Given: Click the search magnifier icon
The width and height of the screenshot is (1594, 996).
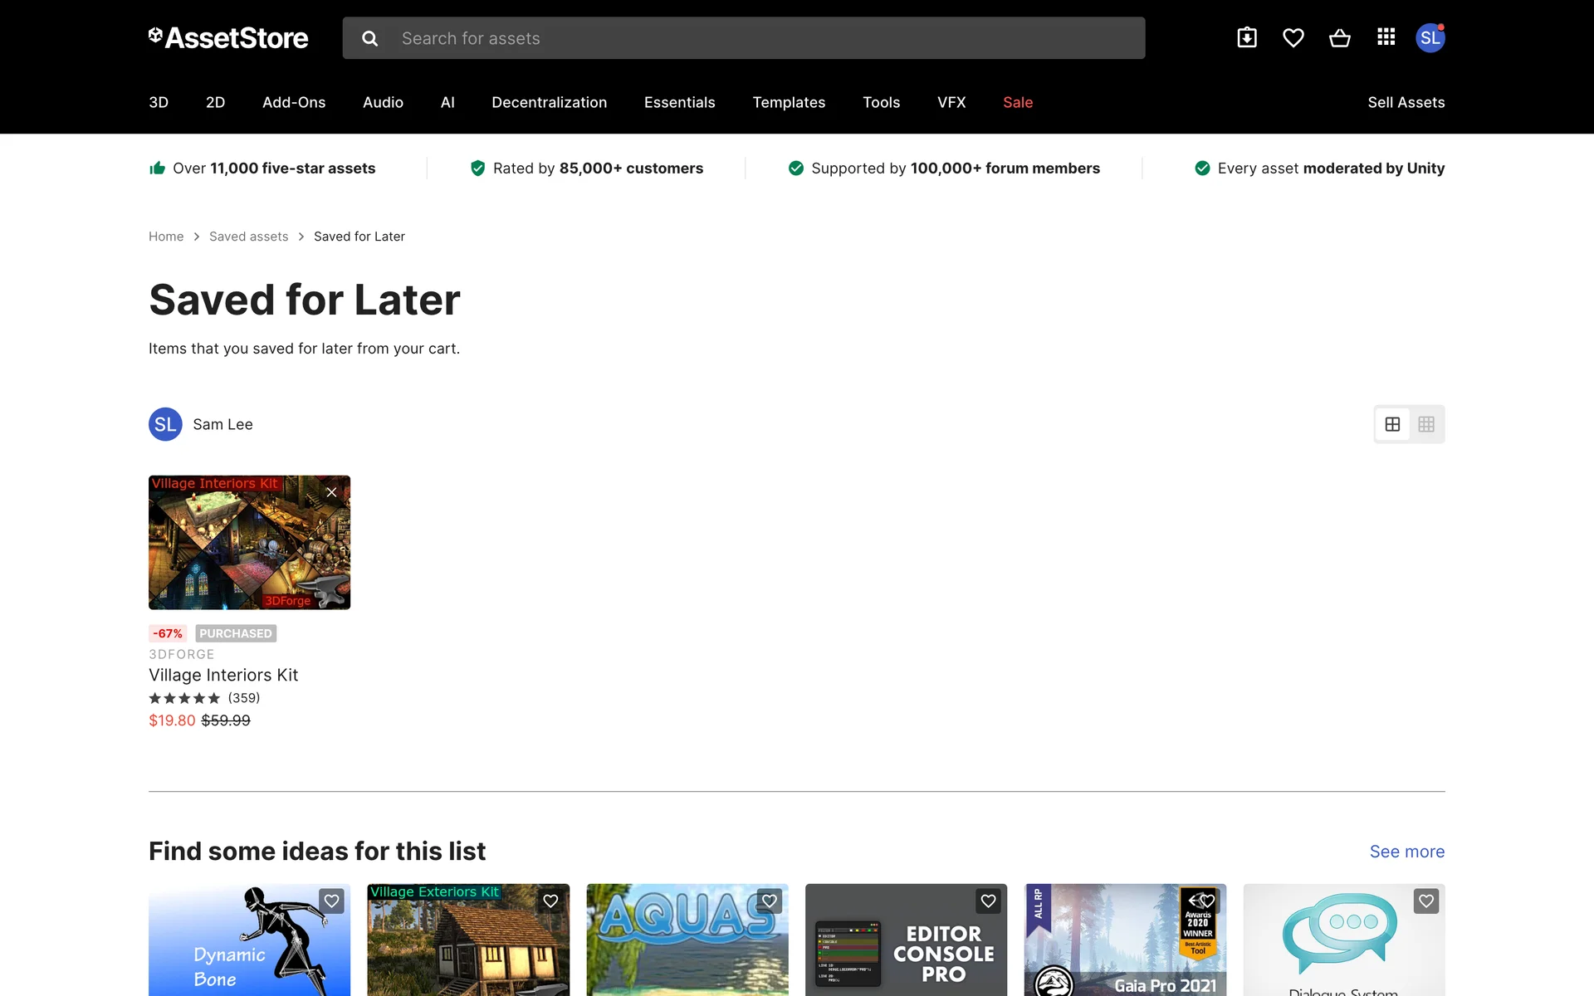Looking at the screenshot, I should tap(370, 38).
